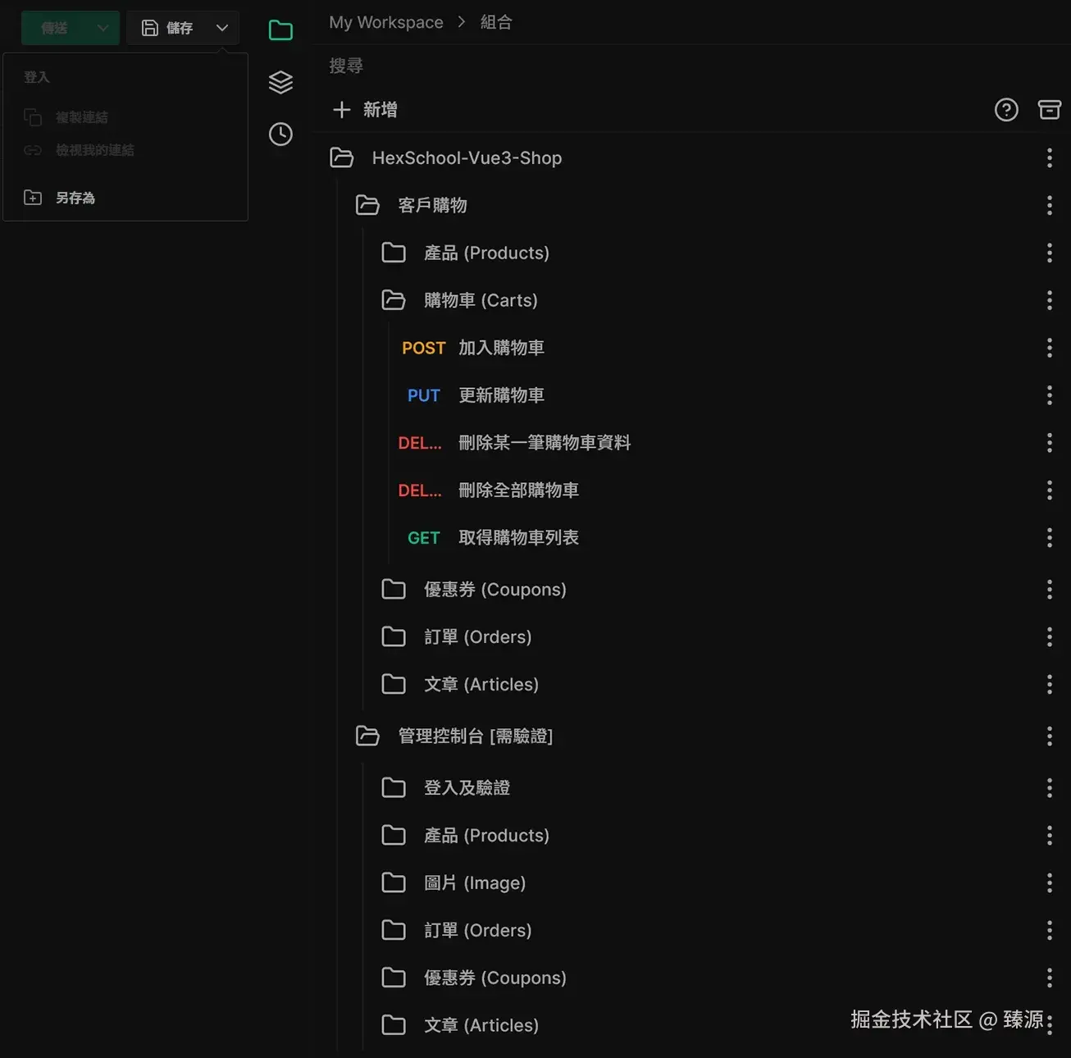This screenshot has width=1071, height=1058.
Task: Open more options for HexSchool-Vue3-Shop collection
Action: tap(1049, 157)
